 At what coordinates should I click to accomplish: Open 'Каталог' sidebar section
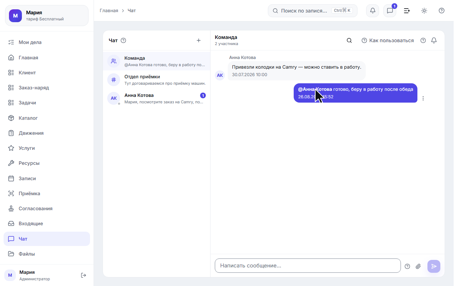coord(47,118)
